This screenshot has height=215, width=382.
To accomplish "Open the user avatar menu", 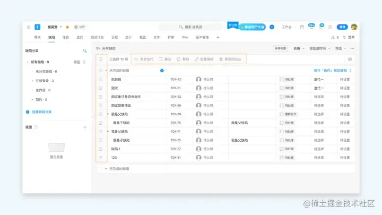I will click(x=354, y=27).
